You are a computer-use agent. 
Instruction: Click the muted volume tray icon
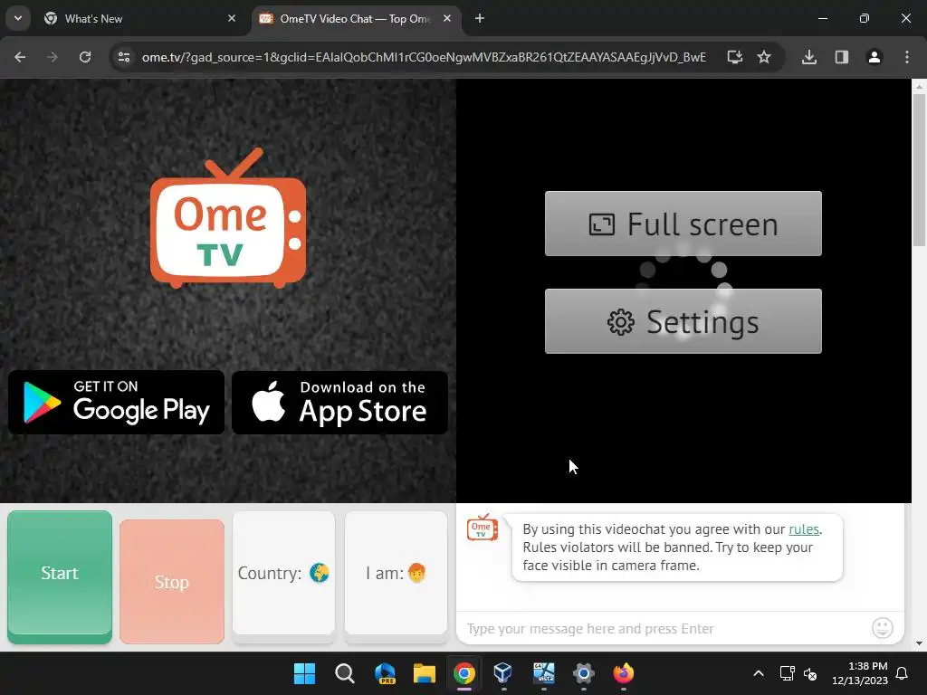pos(810,673)
